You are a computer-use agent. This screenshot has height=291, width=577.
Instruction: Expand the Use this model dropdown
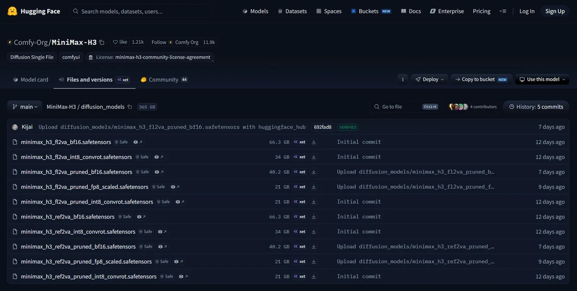click(x=542, y=79)
